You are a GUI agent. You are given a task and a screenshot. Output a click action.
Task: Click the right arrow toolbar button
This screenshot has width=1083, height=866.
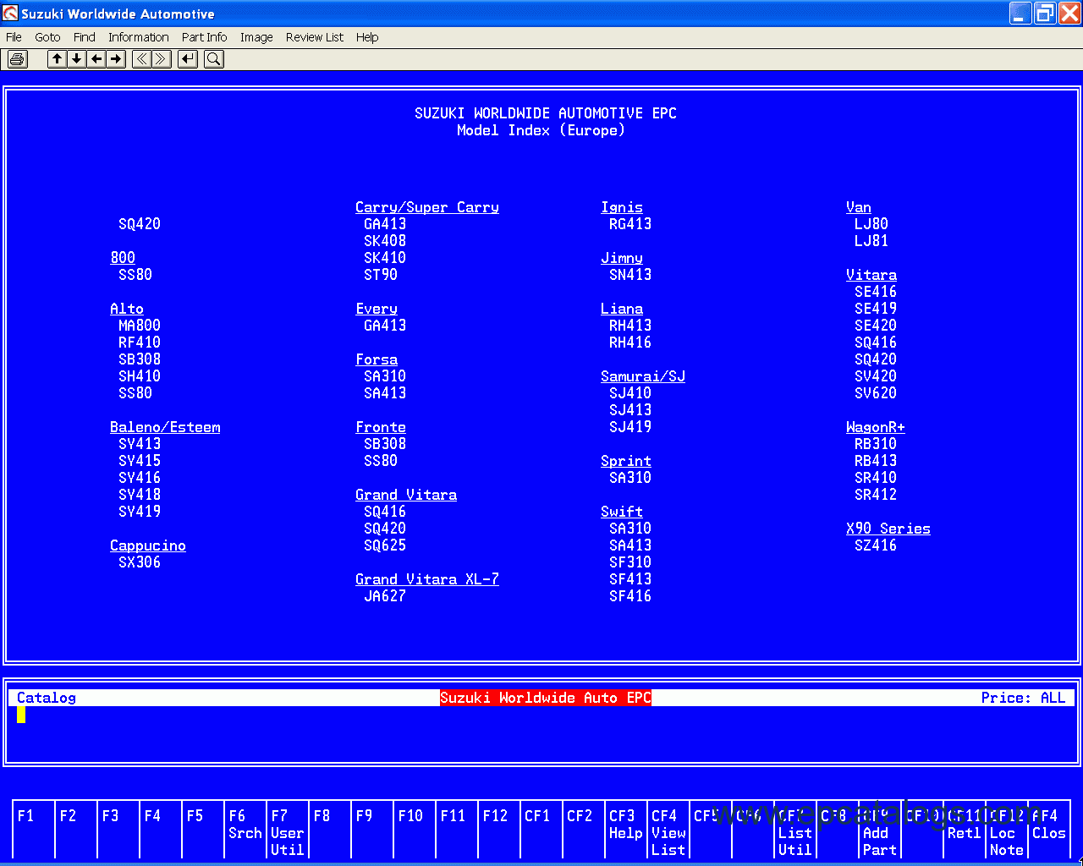(x=116, y=58)
